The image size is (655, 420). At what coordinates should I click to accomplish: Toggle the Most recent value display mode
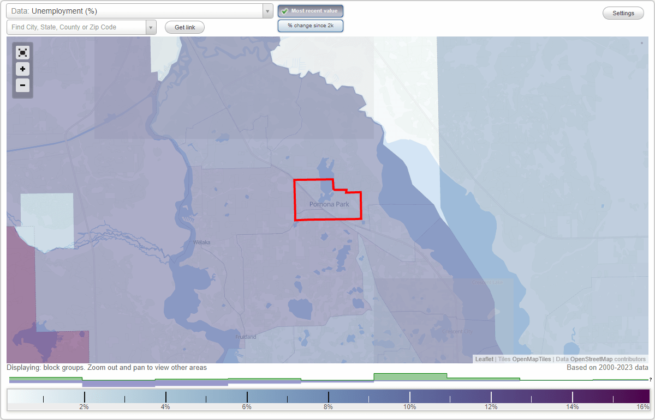click(310, 10)
